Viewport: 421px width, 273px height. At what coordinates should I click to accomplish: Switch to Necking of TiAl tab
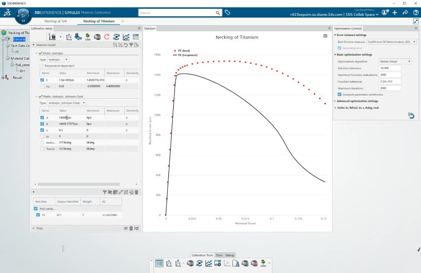(x=56, y=21)
